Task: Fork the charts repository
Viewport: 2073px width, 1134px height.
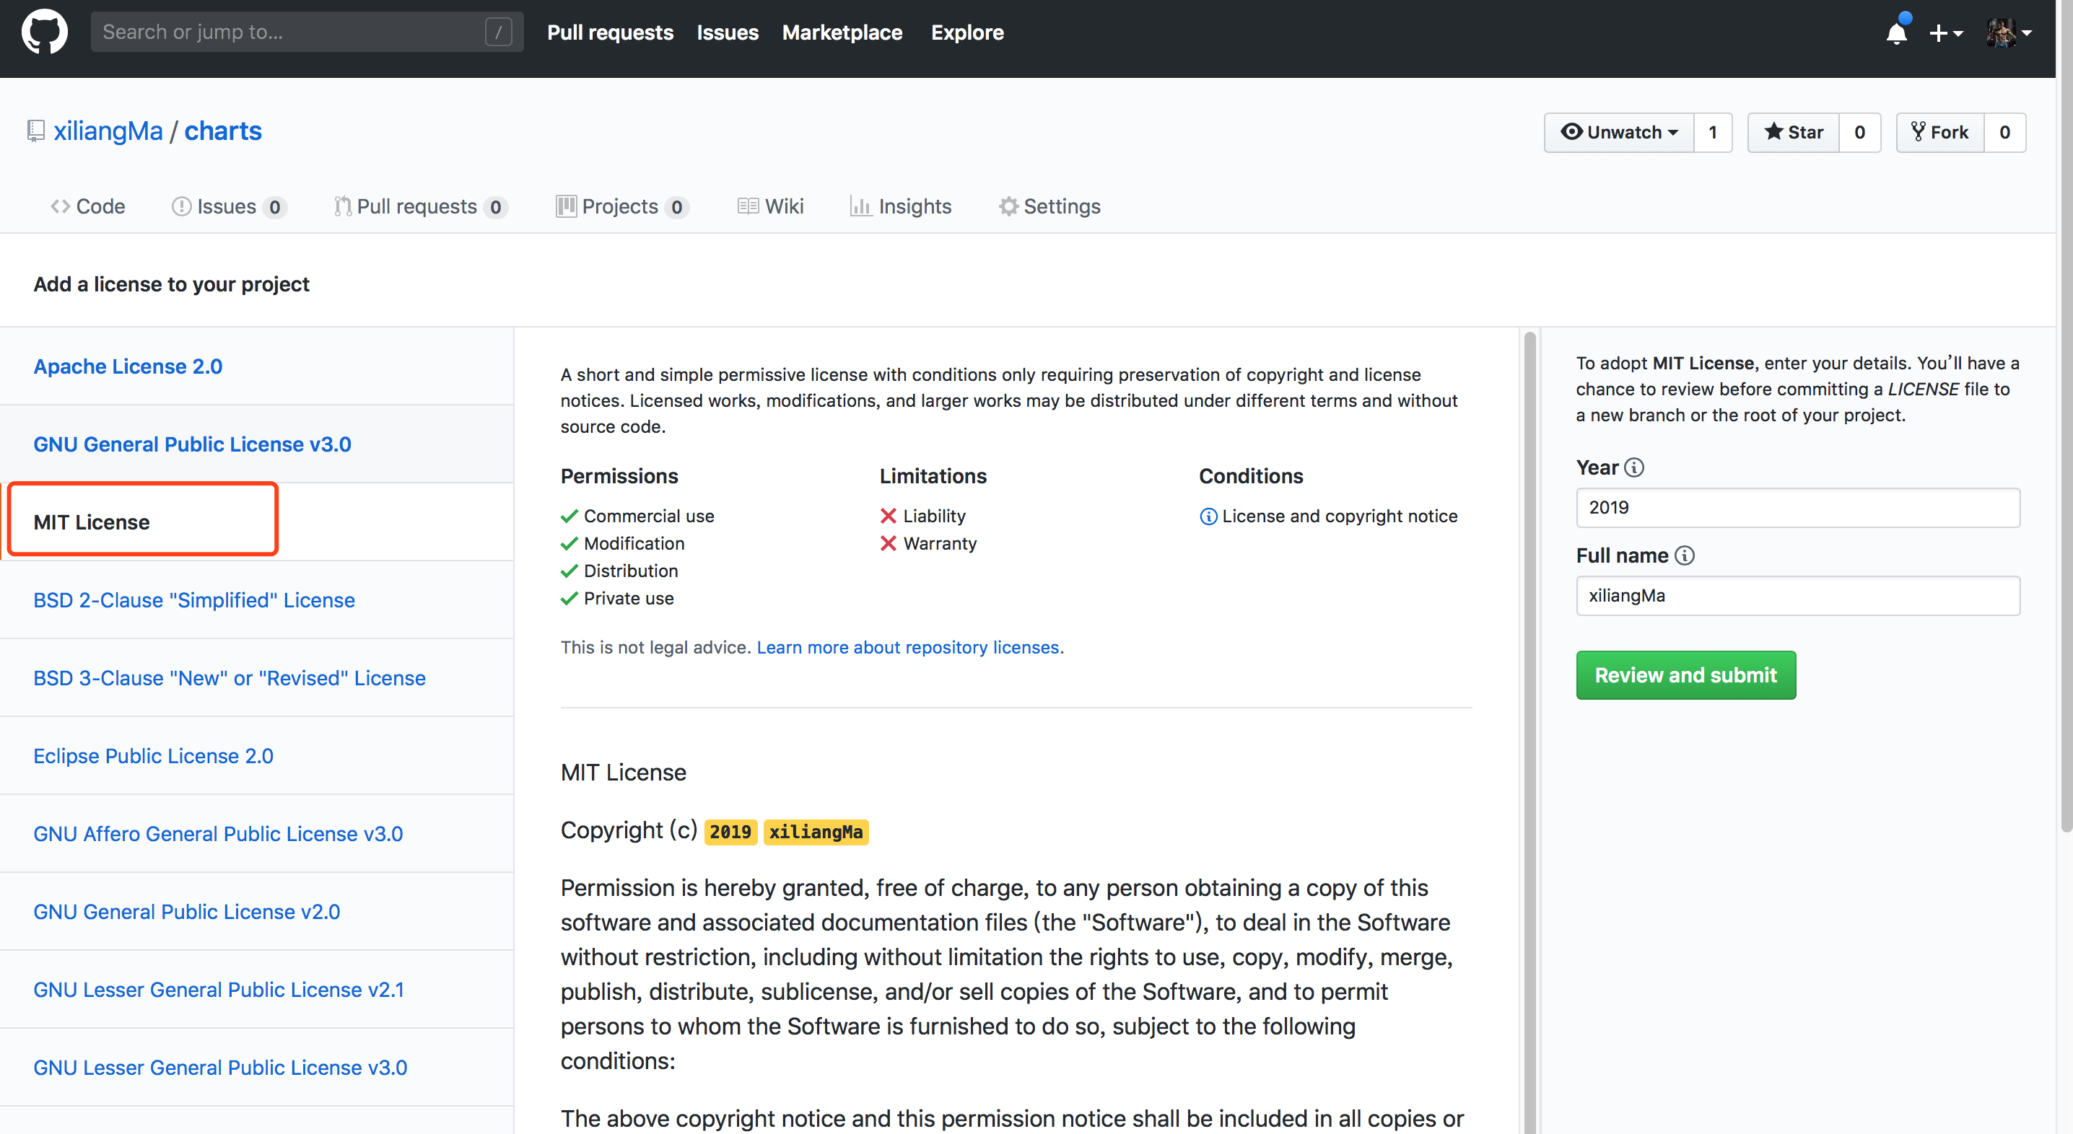Action: pos(1939,132)
